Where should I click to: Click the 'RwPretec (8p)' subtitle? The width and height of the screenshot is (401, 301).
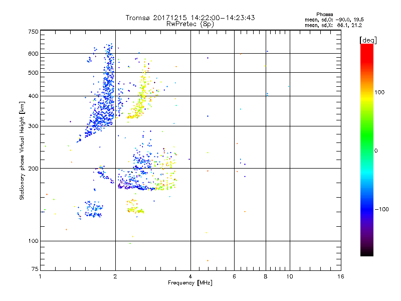point(190,24)
